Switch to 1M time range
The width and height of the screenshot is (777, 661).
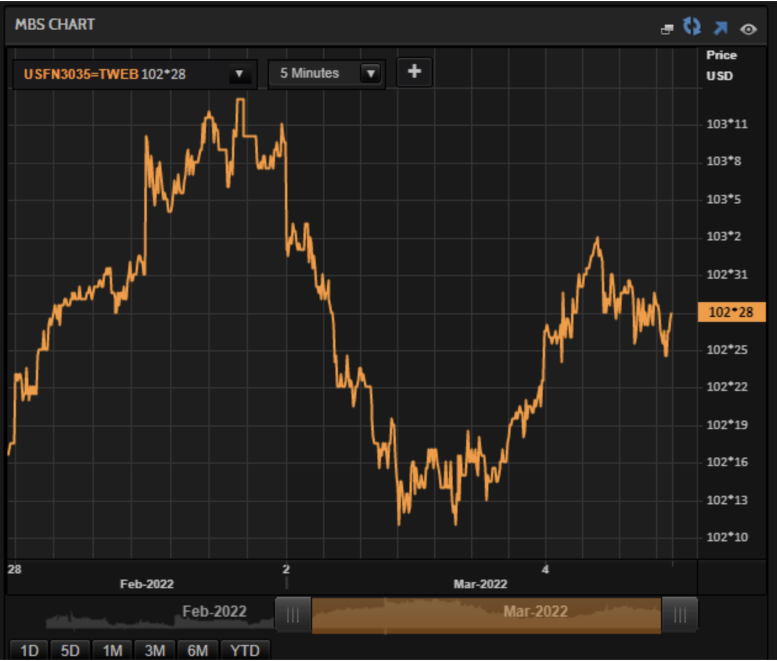tap(112, 650)
